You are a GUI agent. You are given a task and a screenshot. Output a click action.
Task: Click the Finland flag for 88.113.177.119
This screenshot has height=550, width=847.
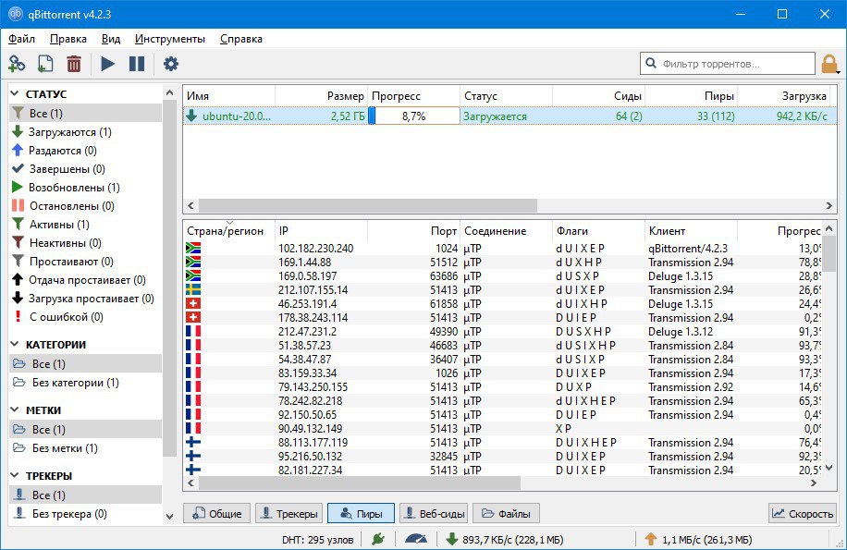coord(193,443)
